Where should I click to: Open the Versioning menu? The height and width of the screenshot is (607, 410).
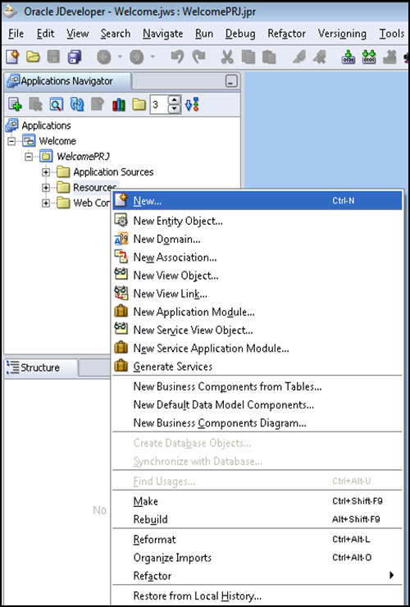pyautogui.click(x=342, y=34)
